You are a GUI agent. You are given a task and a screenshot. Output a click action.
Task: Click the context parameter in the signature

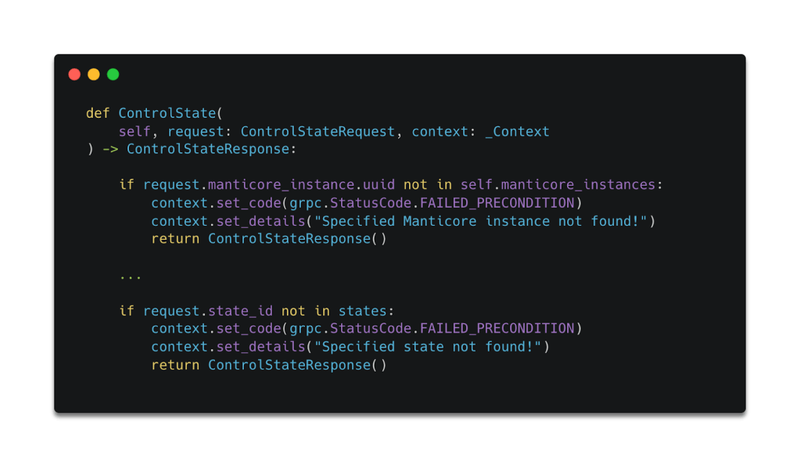point(439,131)
